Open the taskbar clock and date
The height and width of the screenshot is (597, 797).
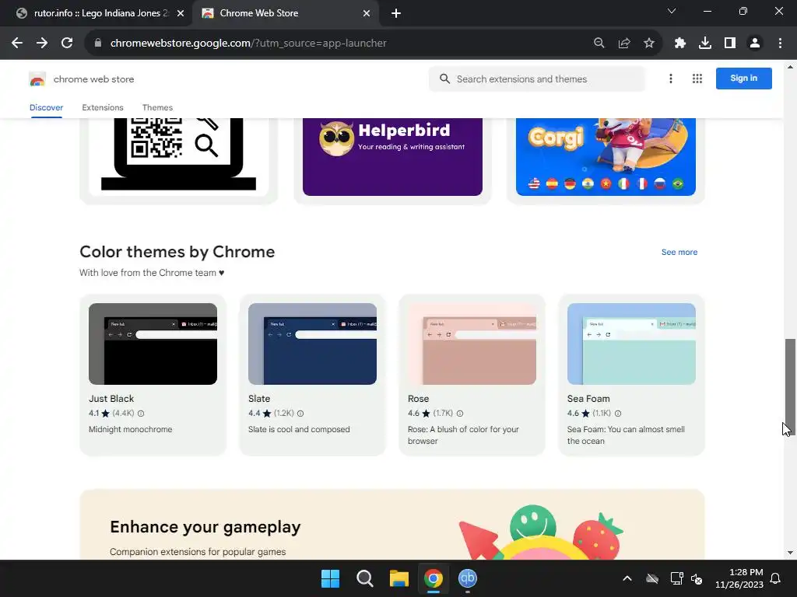coord(739,578)
